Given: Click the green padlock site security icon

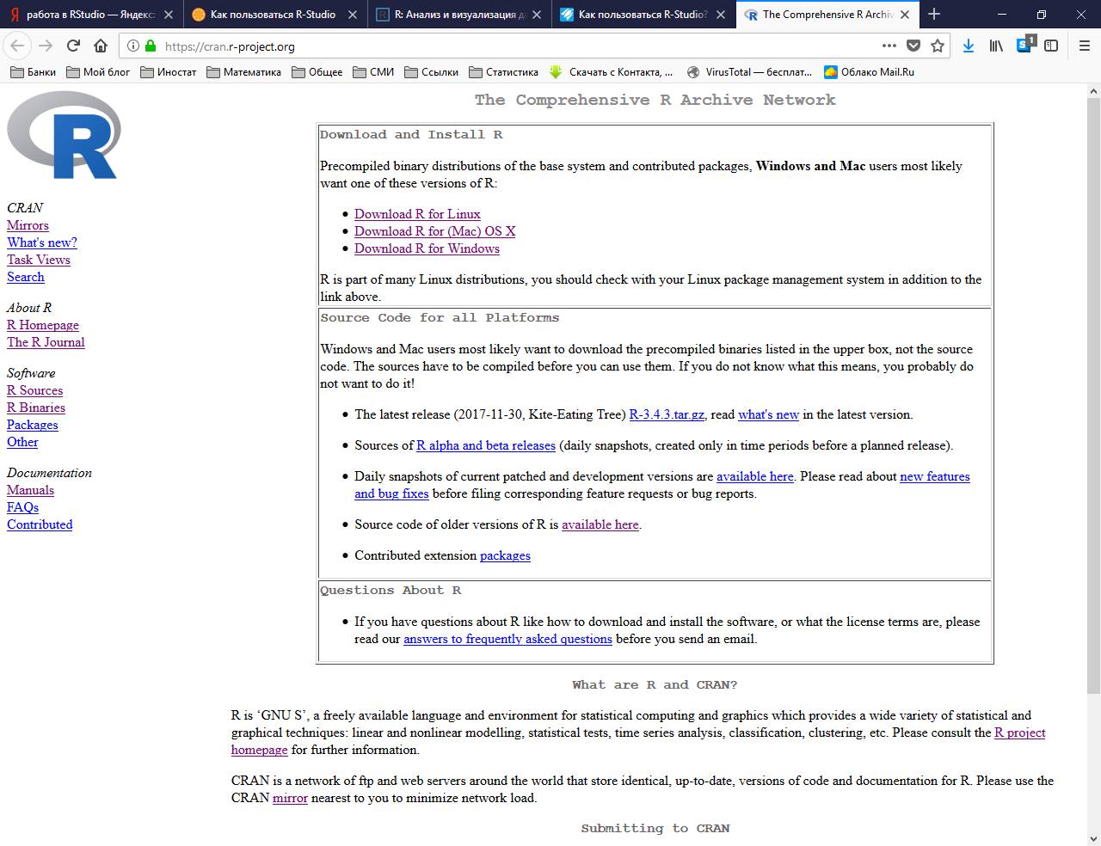Looking at the screenshot, I should click(x=151, y=46).
